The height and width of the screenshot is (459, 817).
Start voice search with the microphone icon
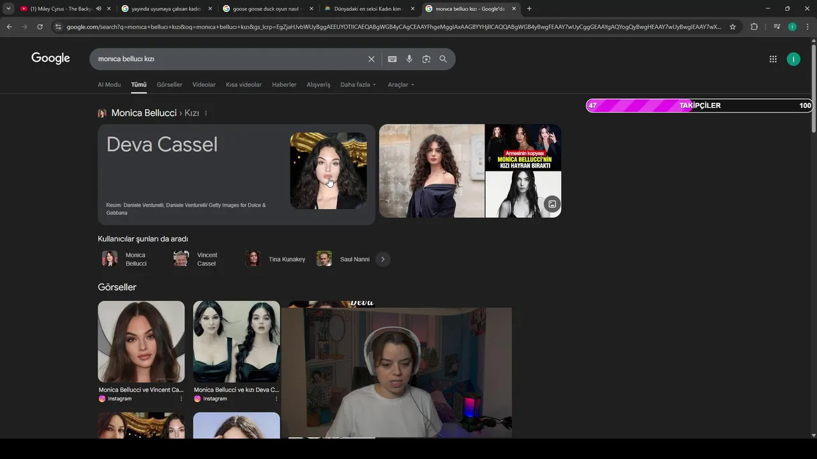[409, 59]
